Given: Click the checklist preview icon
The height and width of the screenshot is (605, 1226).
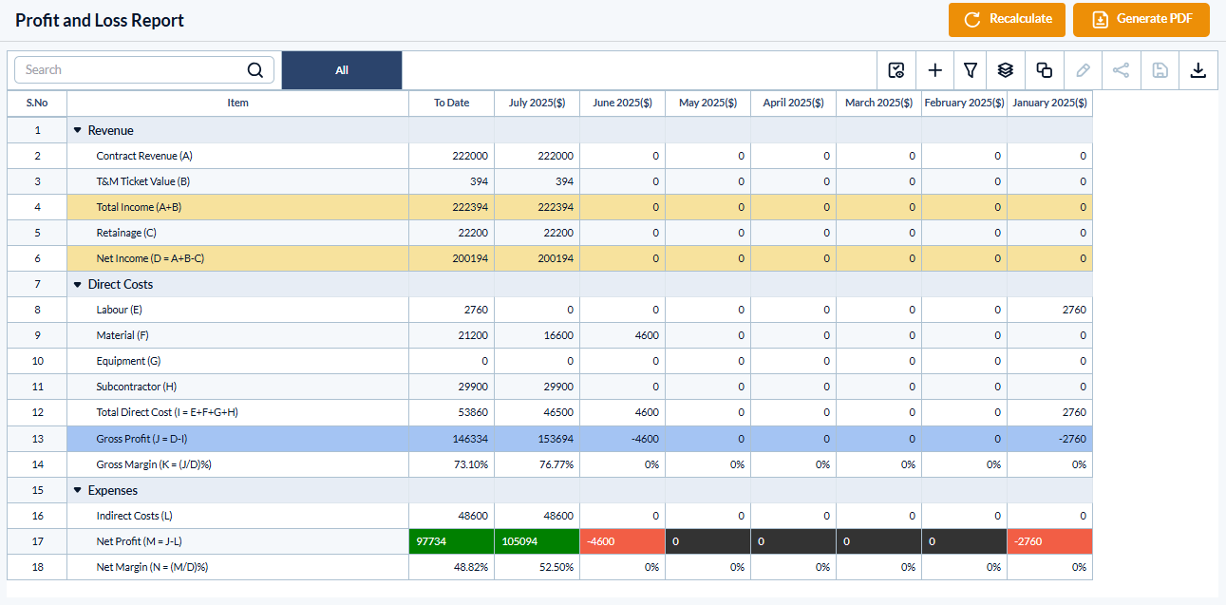Looking at the screenshot, I should click(x=896, y=70).
